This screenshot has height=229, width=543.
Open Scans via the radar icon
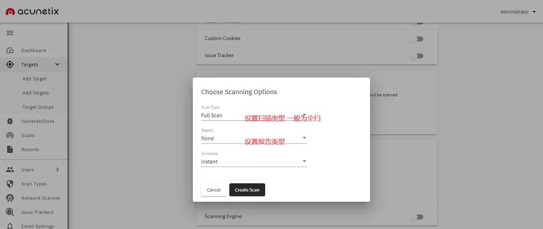10,135
